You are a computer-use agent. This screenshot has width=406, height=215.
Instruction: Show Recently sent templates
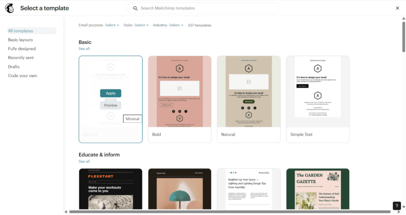click(x=21, y=58)
